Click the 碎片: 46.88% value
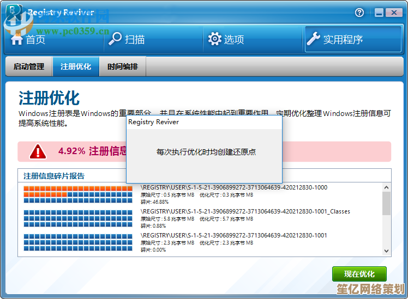This screenshot has width=408, height=299. [x=154, y=202]
